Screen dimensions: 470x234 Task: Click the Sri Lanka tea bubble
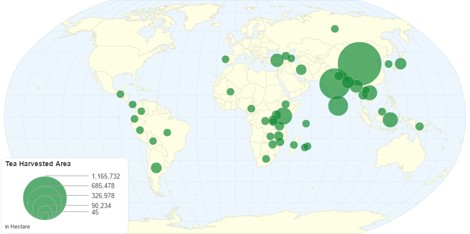pyautogui.click(x=338, y=106)
